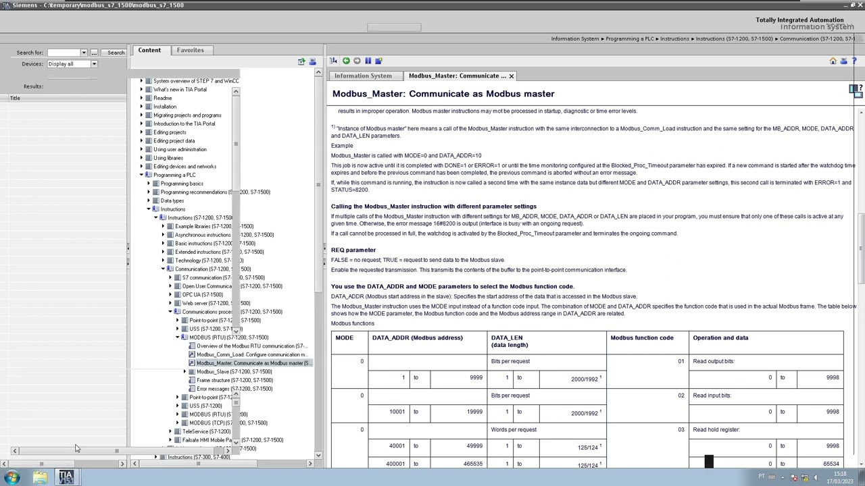Open Modbus_Comm_Load: Configure communication item
865x486 pixels.
(251, 354)
